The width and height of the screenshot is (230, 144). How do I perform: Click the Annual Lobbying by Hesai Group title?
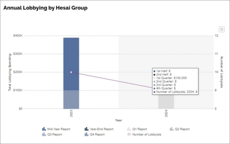(45, 8)
